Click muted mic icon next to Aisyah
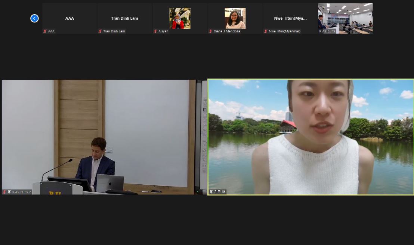This screenshot has width=414, height=245. (155, 31)
